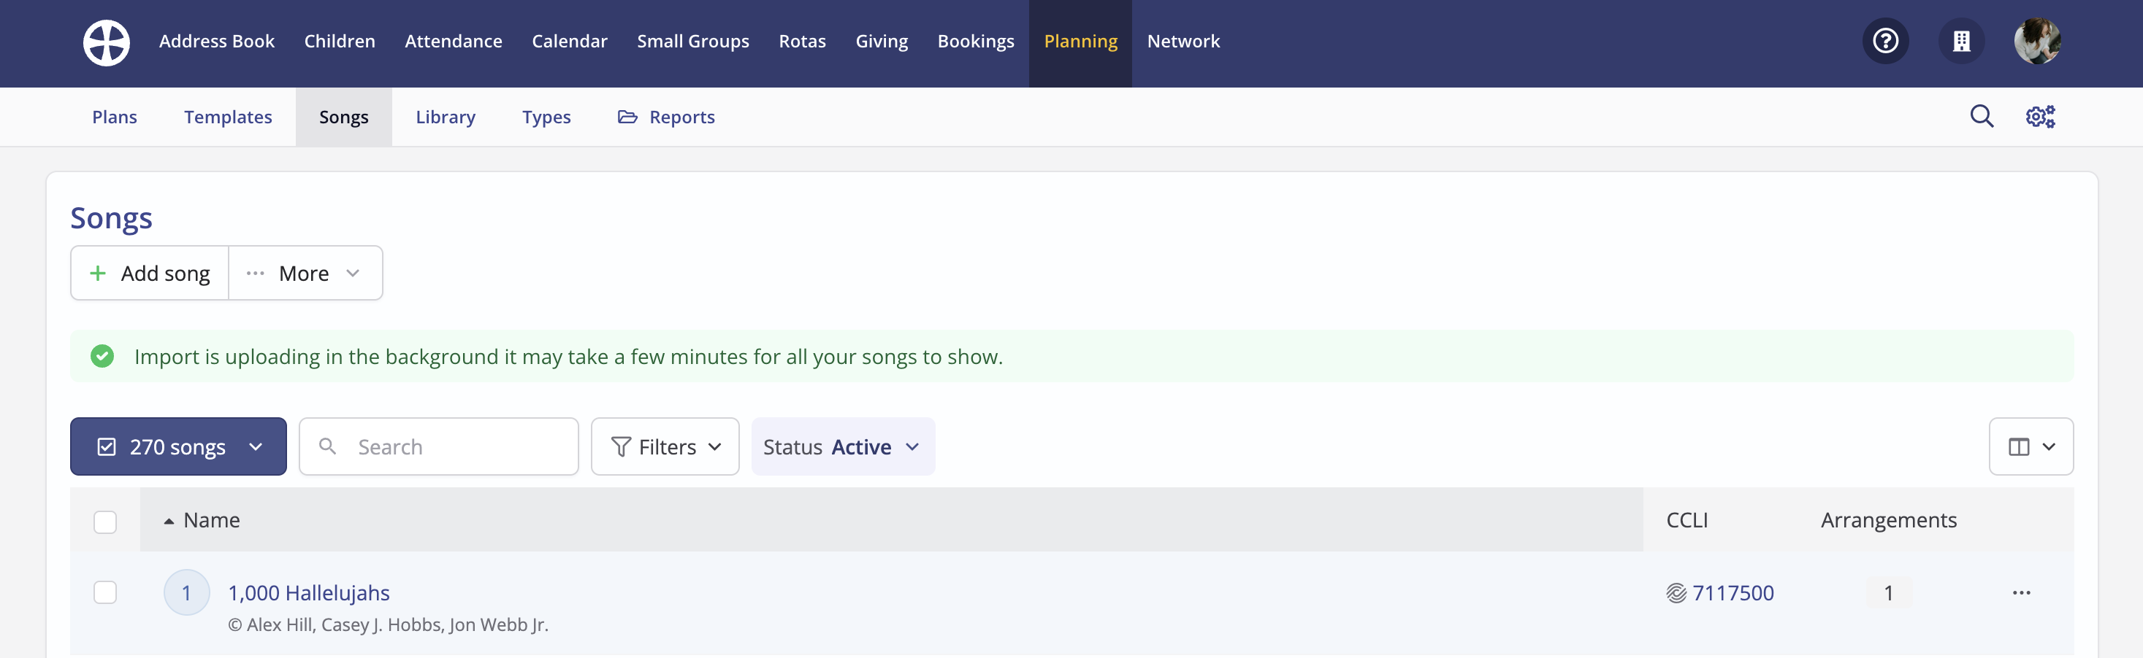Toggle the select-all checkbox in table header
This screenshot has height=658, width=2143.
(105, 521)
